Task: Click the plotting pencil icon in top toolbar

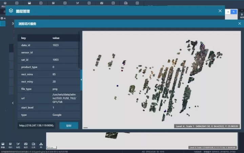Action: click(78, 3)
